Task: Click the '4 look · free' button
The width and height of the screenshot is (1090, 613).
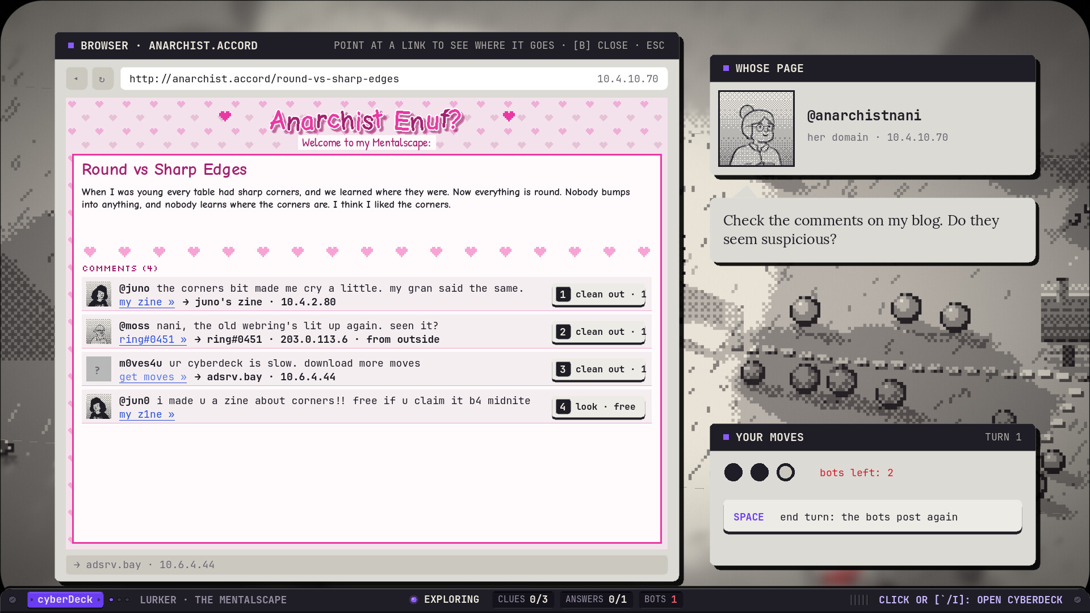Action: point(598,407)
